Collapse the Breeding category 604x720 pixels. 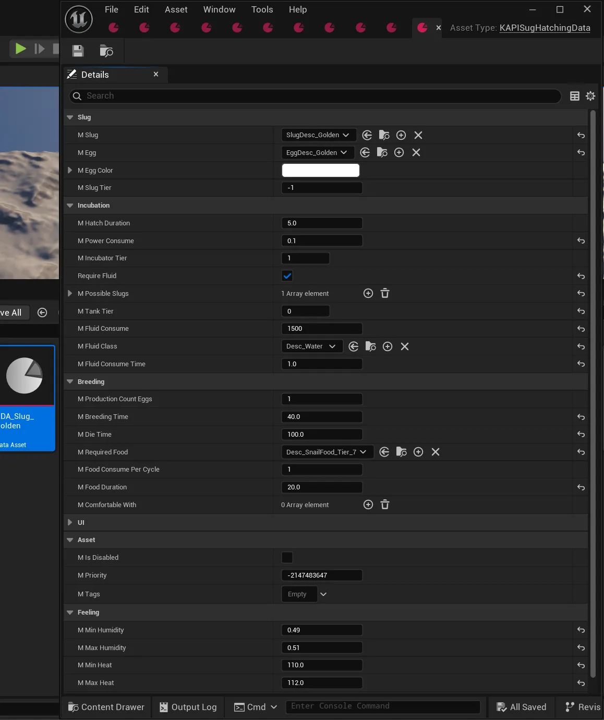pos(70,382)
